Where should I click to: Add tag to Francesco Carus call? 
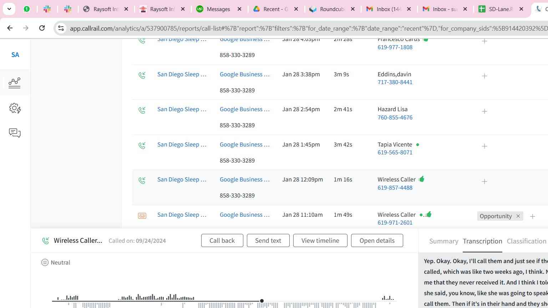point(484,41)
